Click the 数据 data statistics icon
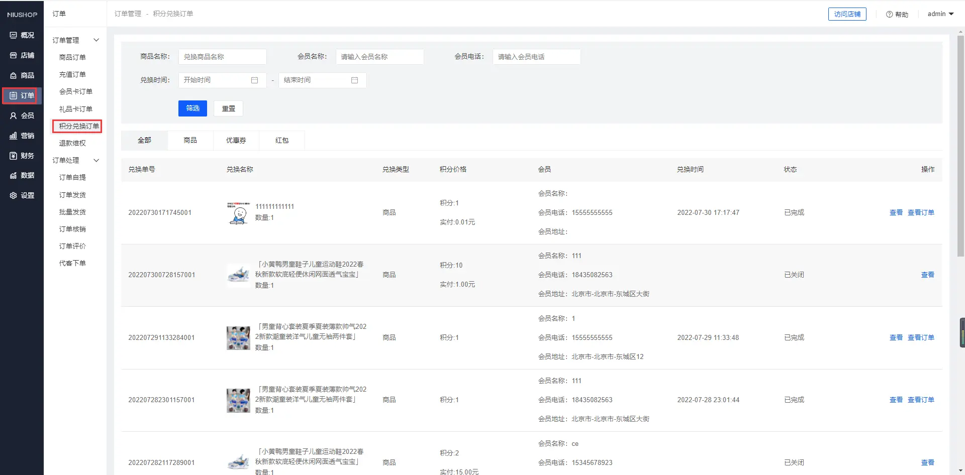 click(x=14, y=175)
